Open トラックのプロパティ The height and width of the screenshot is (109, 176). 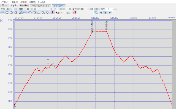pos(40,6)
